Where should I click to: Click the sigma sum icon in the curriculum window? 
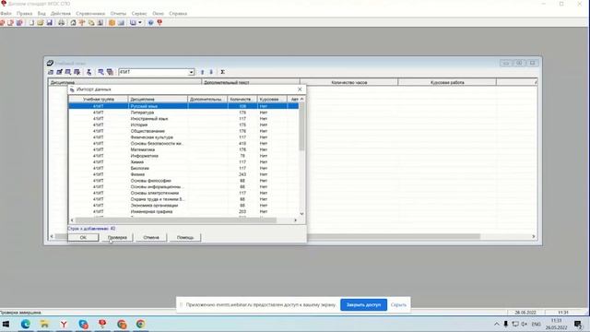pos(223,72)
